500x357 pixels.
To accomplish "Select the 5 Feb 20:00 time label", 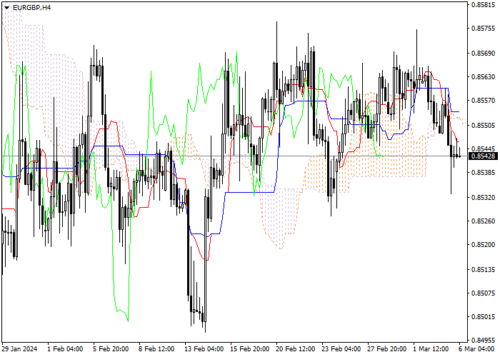I will (x=111, y=349).
